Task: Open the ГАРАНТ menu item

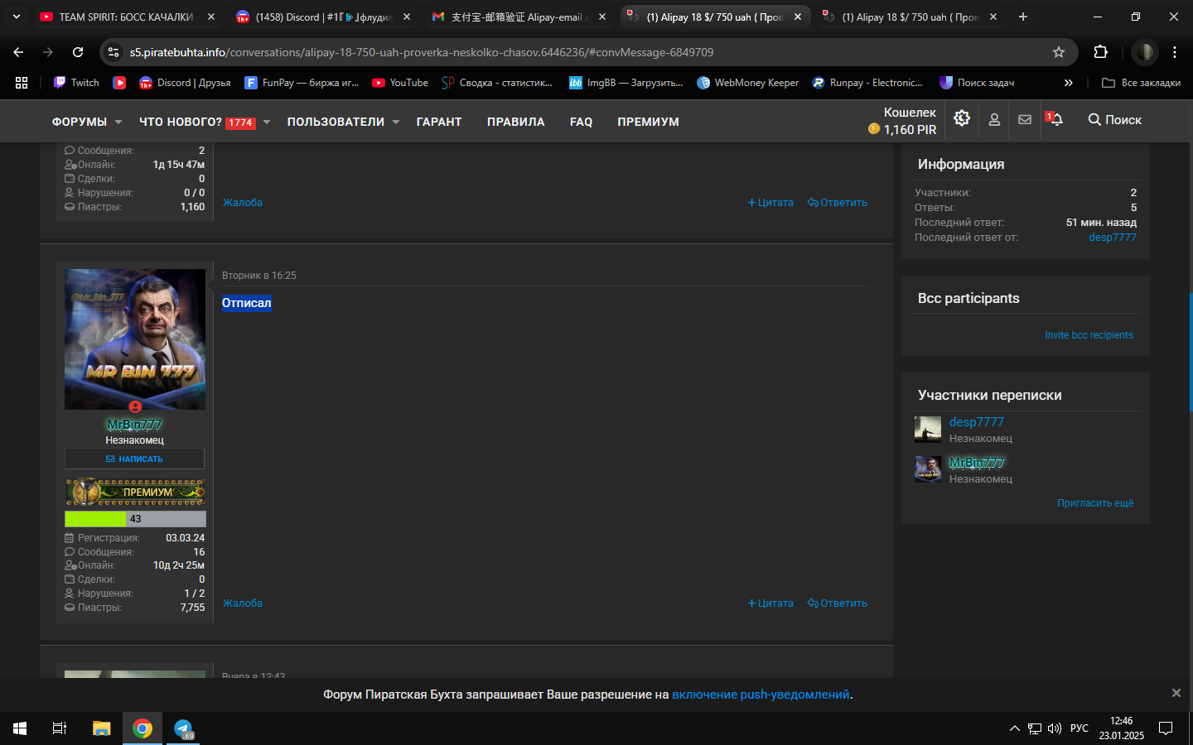Action: pyautogui.click(x=439, y=122)
